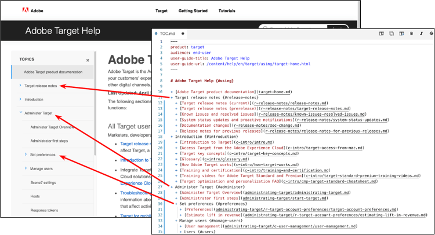
Task: Open the Manage users topic
Action: coord(41,168)
